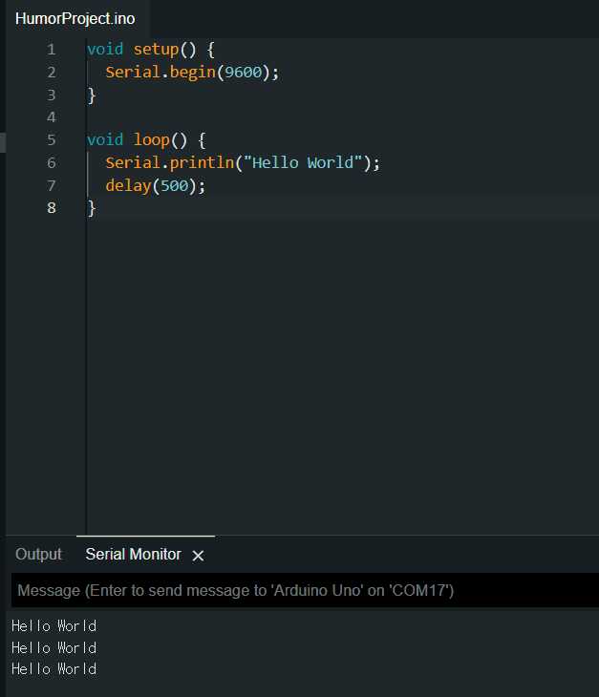Image resolution: width=599 pixels, height=697 pixels.
Task: Click the first Hello World serial output line
Action: (53, 626)
